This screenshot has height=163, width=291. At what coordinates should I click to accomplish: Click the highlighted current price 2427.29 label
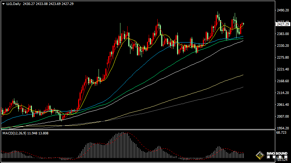click(283, 24)
